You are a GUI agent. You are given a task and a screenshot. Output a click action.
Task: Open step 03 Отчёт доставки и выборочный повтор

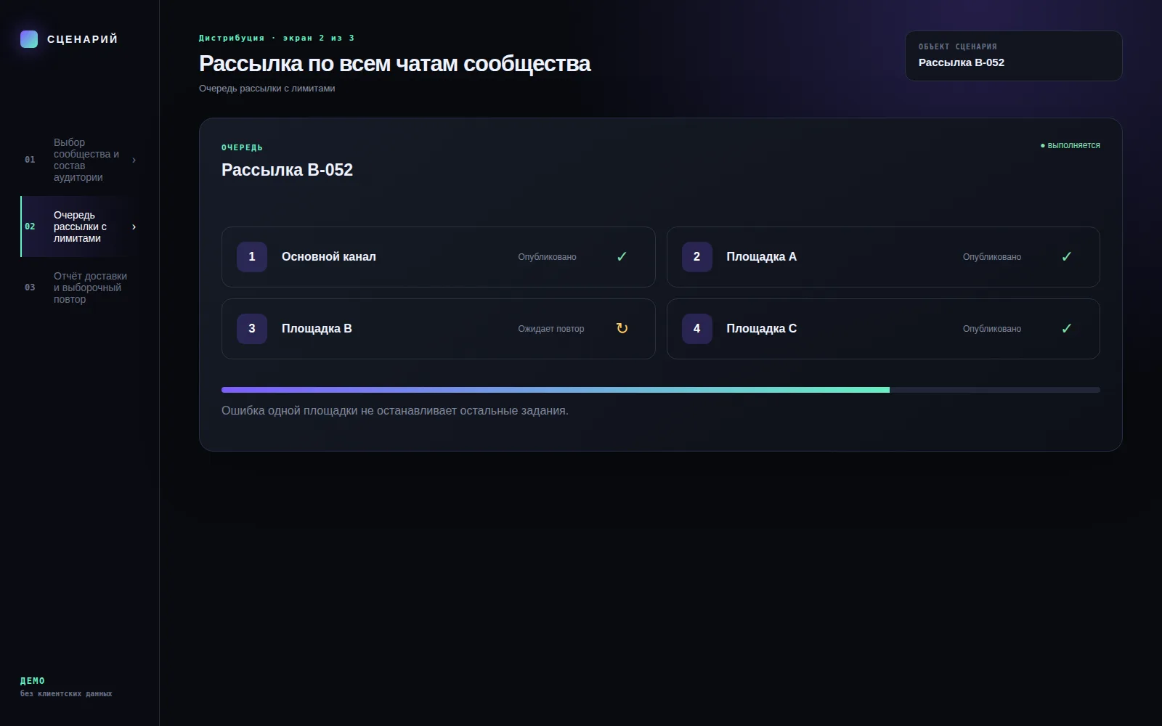coord(80,287)
